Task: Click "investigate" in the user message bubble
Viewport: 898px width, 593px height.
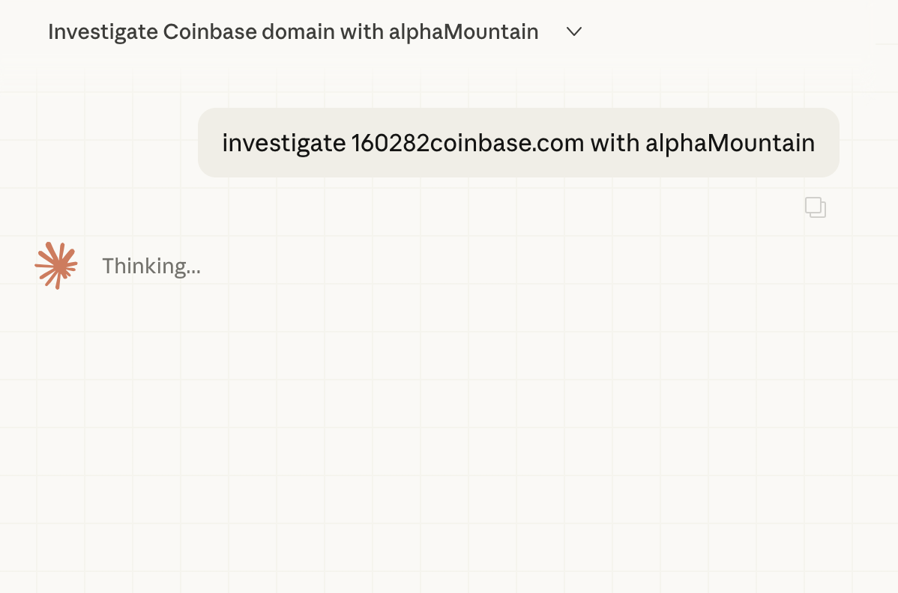Action: [x=283, y=142]
